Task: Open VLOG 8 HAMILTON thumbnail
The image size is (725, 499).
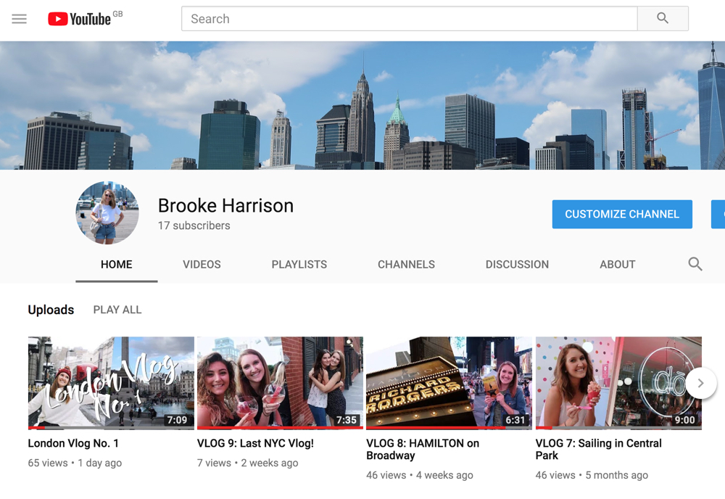Action: coord(449,383)
